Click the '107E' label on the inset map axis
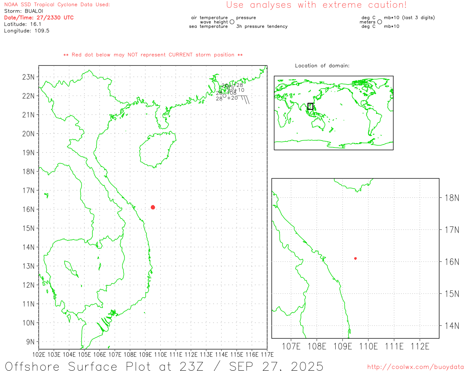 click(x=291, y=346)
